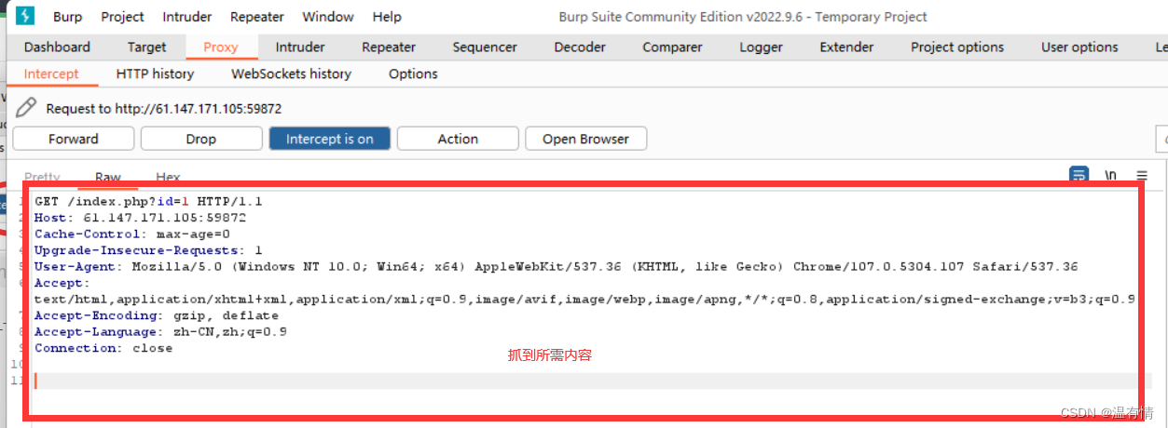Open the Project options tab
Viewport: 1168px width, 428px height.
(957, 47)
